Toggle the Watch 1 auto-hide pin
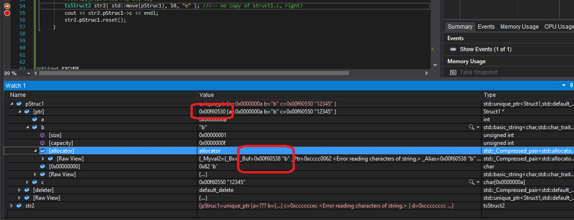Image resolution: width=574 pixels, height=220 pixels. tap(571, 86)
